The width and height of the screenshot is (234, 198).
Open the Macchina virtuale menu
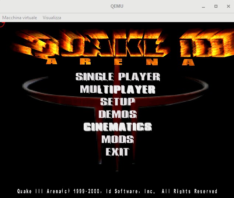20,17
